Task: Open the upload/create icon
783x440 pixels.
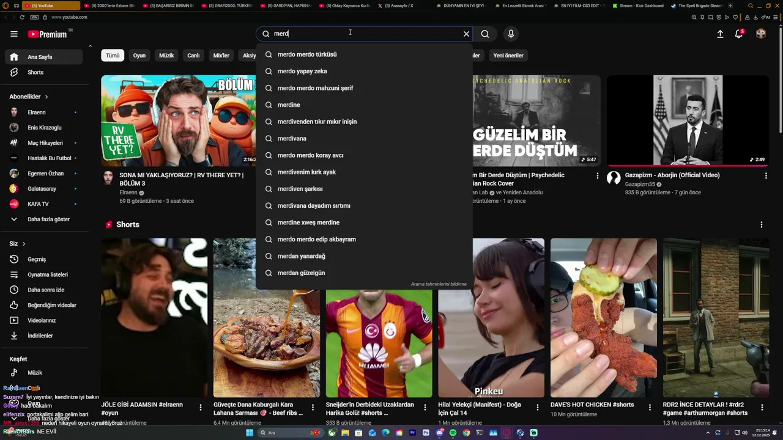Action: [x=720, y=34]
